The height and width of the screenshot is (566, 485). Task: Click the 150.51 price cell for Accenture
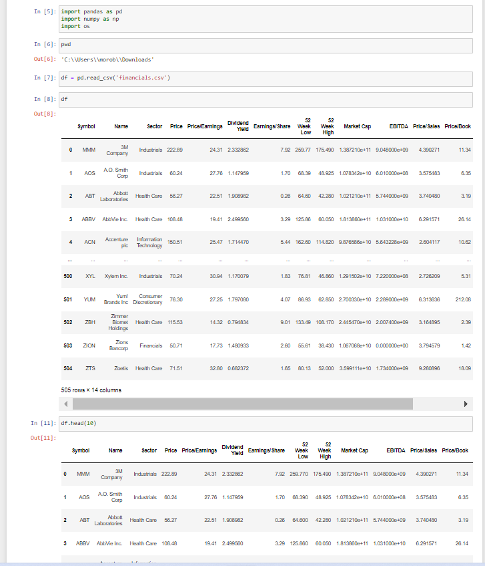point(175,242)
